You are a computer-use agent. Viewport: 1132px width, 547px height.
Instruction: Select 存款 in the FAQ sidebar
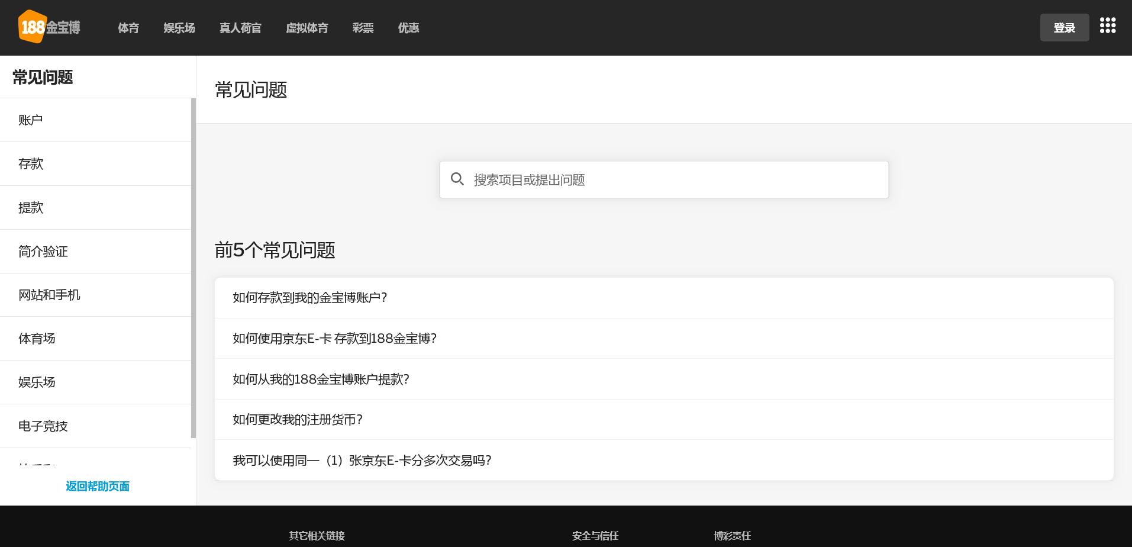[x=95, y=164]
